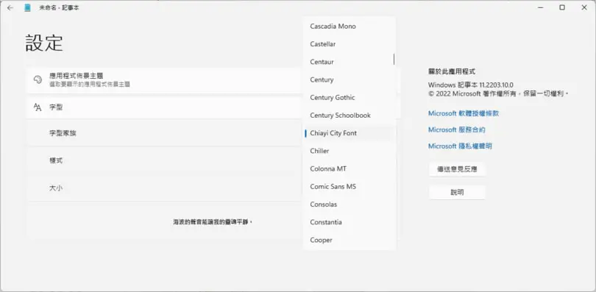Click the 關於此應用程式 heading
The width and height of the screenshot is (596, 292).
pos(452,71)
